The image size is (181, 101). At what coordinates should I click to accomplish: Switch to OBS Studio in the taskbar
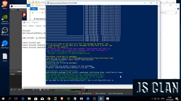[94, 98]
